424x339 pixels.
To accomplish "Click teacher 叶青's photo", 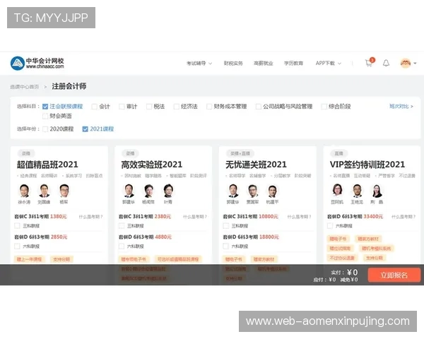I will pos(168,191).
